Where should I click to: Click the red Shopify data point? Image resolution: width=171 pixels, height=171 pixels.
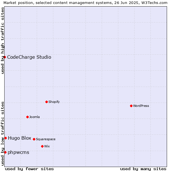click(46, 102)
